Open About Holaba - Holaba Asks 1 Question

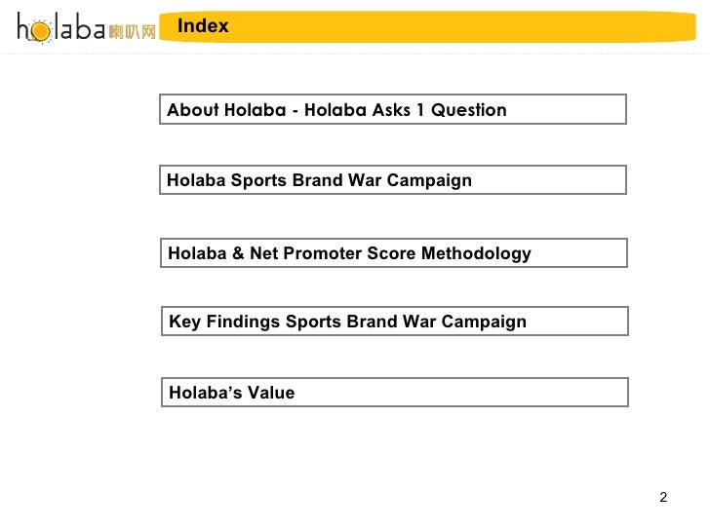point(393,109)
